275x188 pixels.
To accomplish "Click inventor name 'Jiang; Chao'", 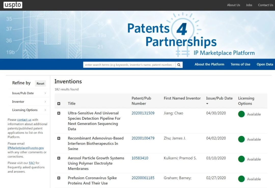I will coord(173,113).
